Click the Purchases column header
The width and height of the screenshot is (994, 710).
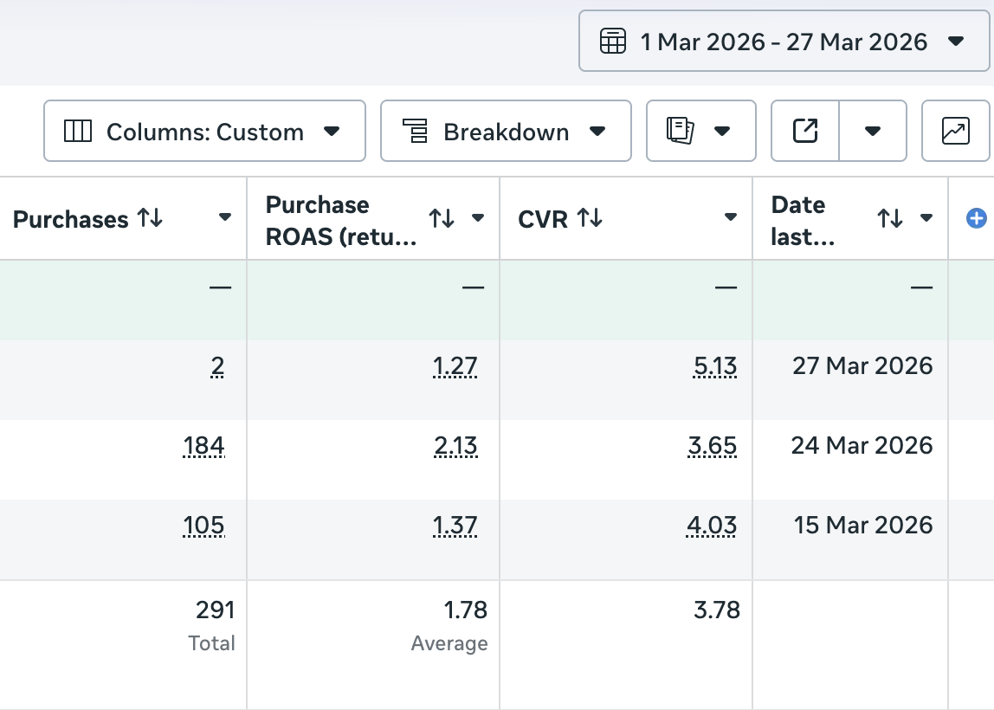70,219
